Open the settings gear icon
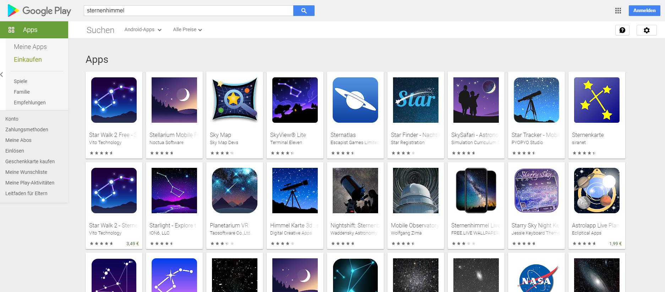The height and width of the screenshot is (292, 665). click(646, 30)
